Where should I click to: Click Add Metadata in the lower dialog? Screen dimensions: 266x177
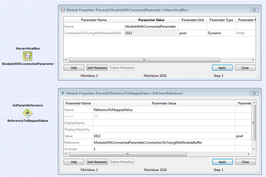97,162
